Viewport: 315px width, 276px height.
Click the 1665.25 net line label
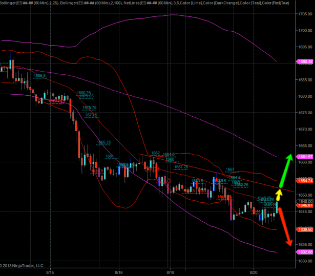104,142
